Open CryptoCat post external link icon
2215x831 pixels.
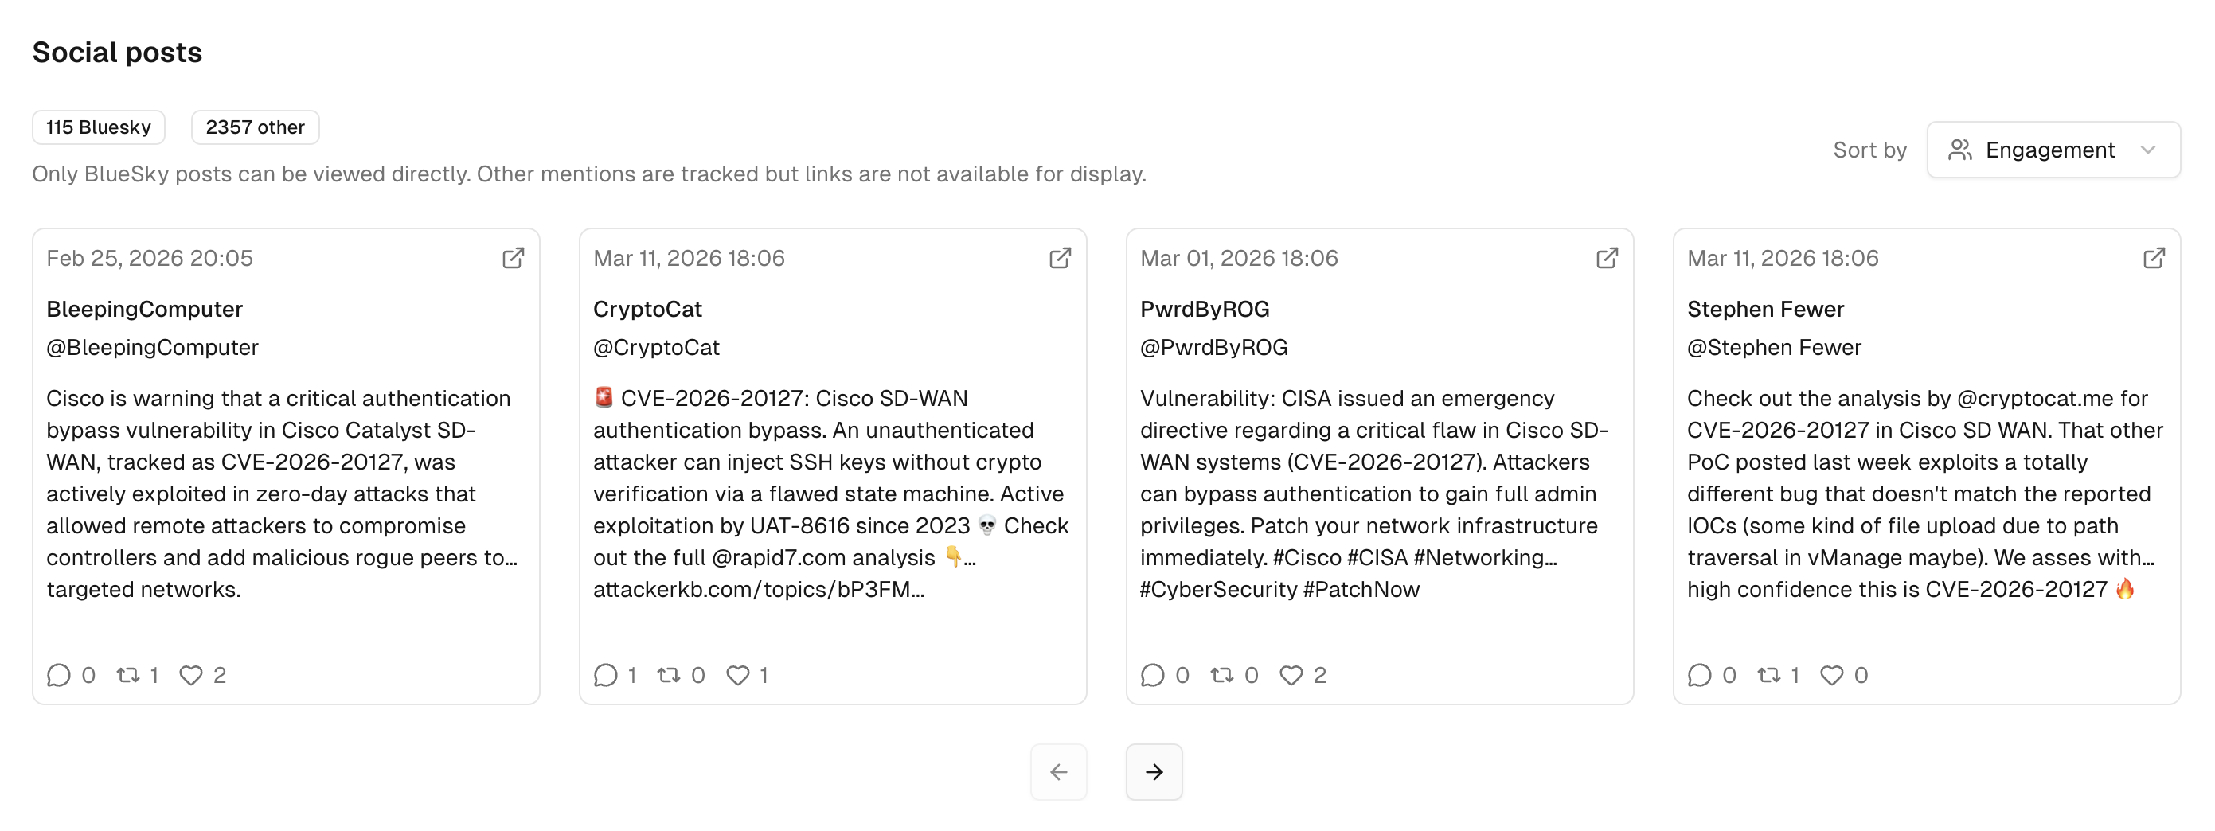click(x=1061, y=258)
